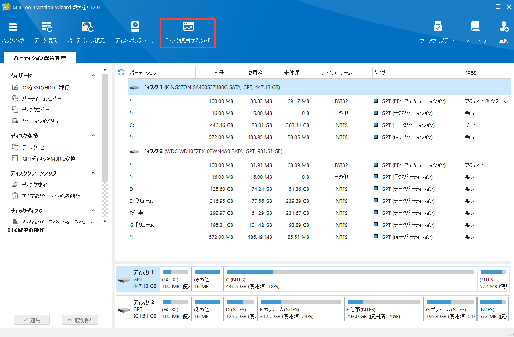
Task: Collapse the ディスククリーンアップ section
Action: pyautogui.click(x=93, y=173)
